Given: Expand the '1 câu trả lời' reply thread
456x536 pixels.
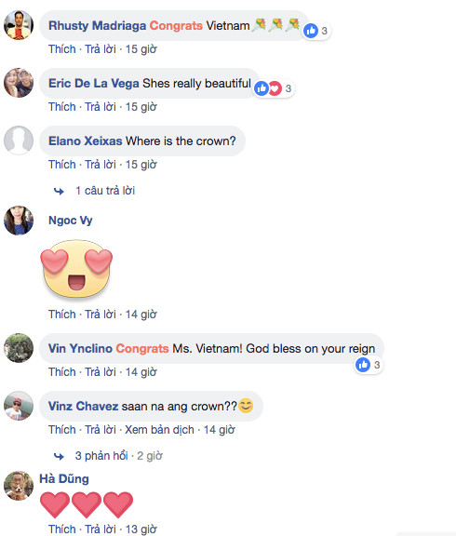Looking at the screenshot, I should click(105, 191).
